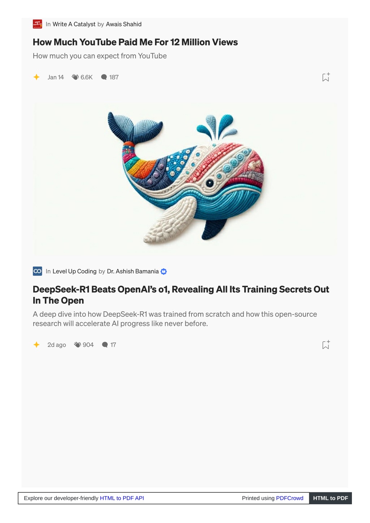370x523 pixels.
Task: Open the Level Up Coding publication link
Action: pyautogui.click(x=74, y=271)
